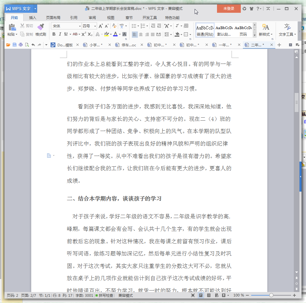Click the Save disk icon

pos(15,45)
